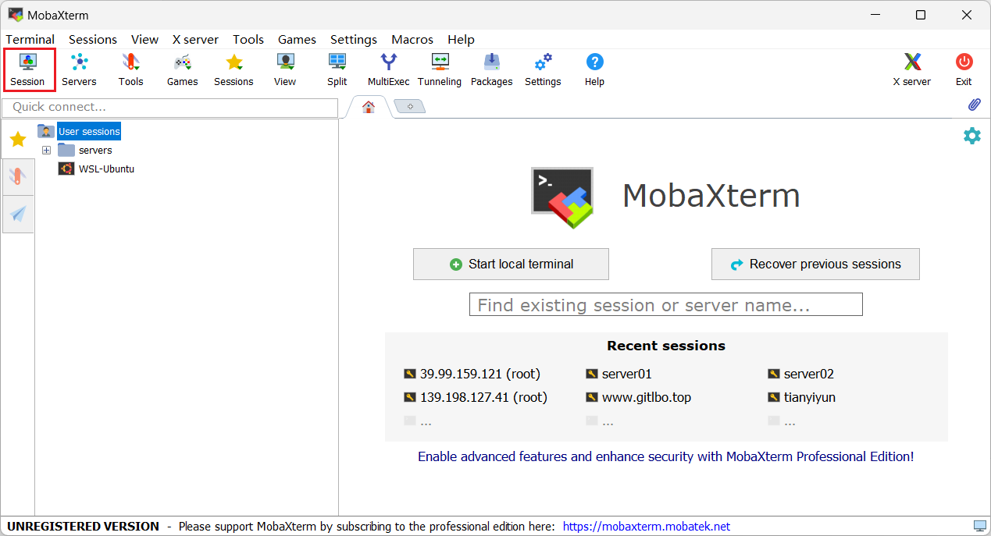Open the X server menu
This screenshot has height=536, width=991.
[x=195, y=39]
